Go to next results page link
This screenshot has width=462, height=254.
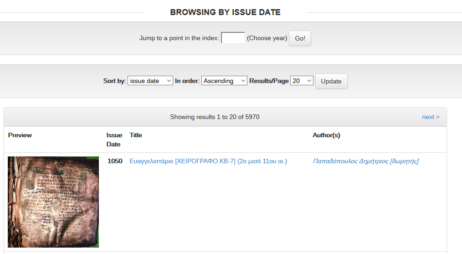coord(430,117)
